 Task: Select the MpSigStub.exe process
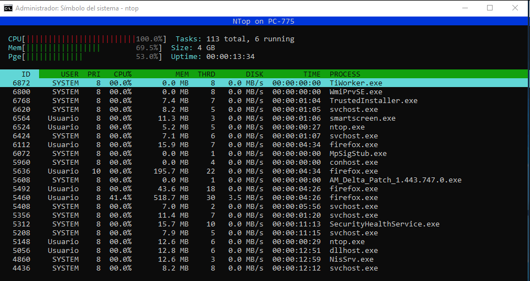[358, 154]
